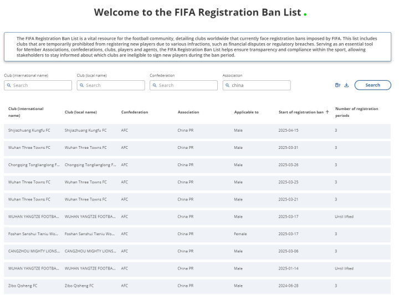
Task: Click magnifier icon in Club (international name) field
Action: click(x=9, y=85)
